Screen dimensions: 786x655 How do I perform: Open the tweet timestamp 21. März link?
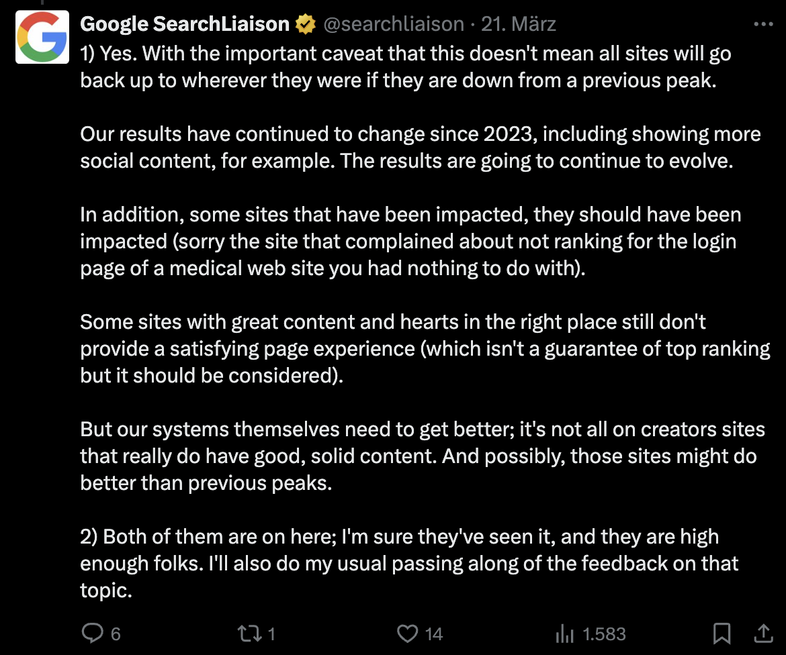(x=517, y=23)
